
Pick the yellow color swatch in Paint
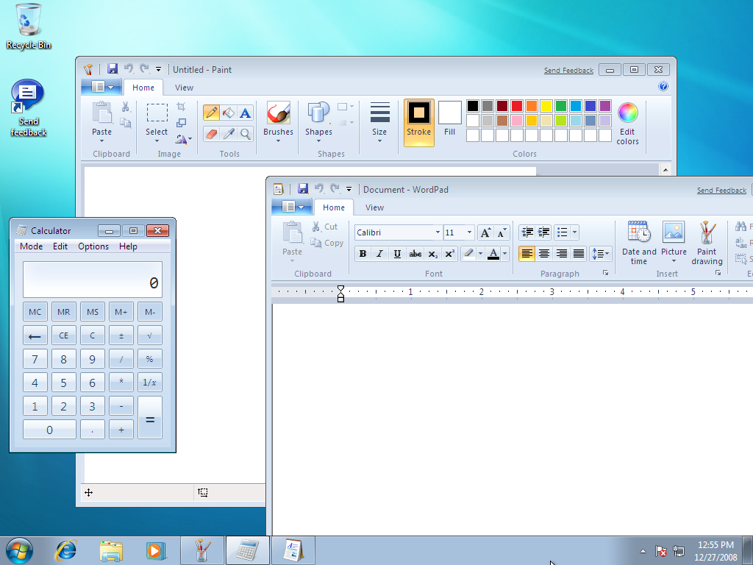pos(546,106)
